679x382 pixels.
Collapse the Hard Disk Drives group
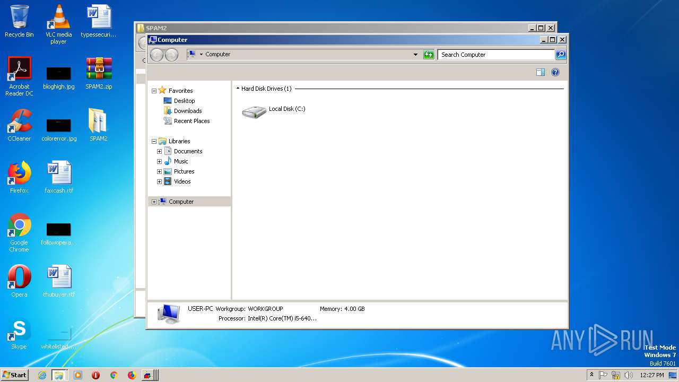(x=238, y=89)
